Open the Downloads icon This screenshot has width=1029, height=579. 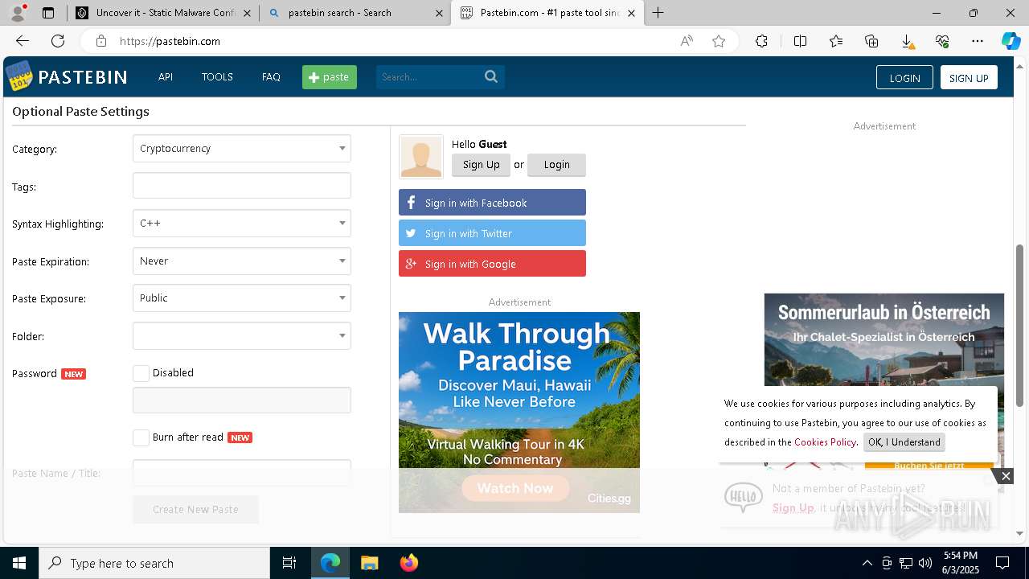907,41
